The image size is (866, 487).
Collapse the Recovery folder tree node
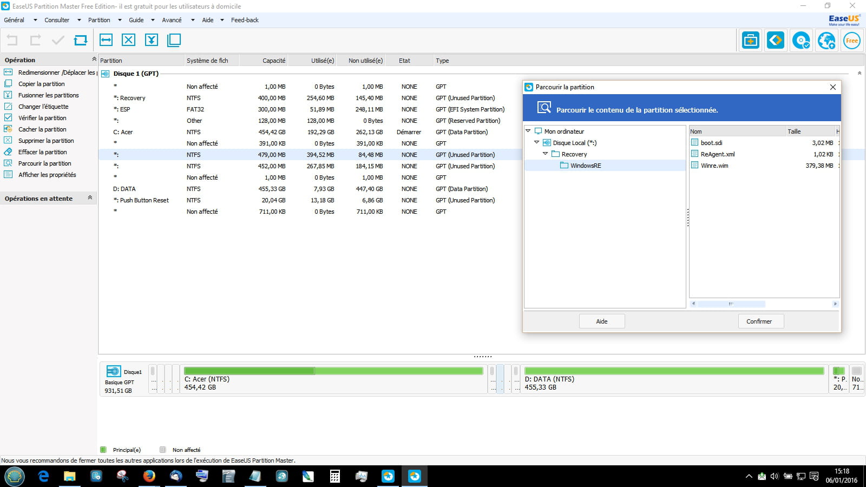tap(546, 154)
